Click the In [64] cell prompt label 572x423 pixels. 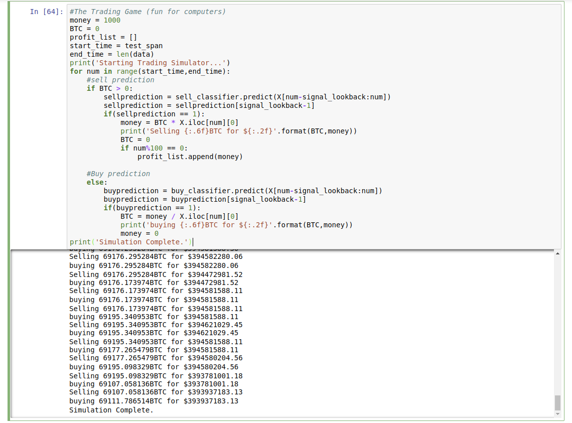coord(46,12)
